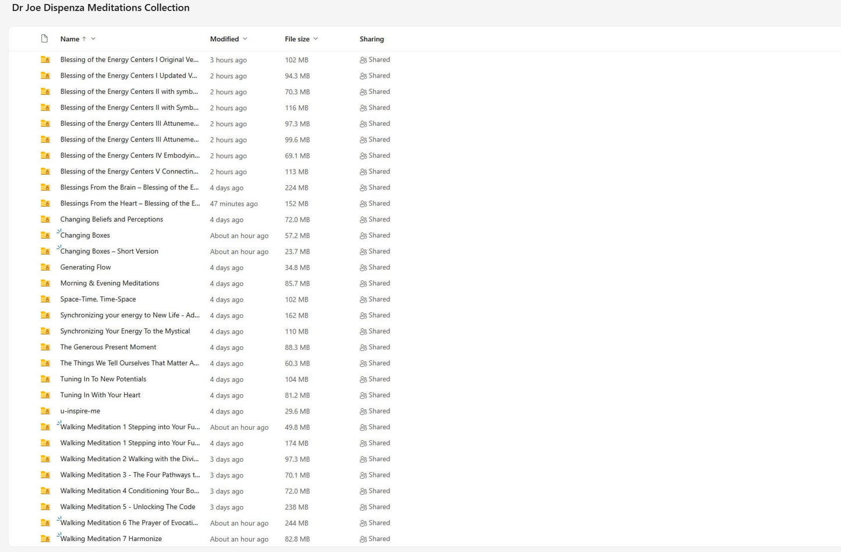Click the Sharing column header
Image resolution: width=841 pixels, height=552 pixels.
point(371,39)
